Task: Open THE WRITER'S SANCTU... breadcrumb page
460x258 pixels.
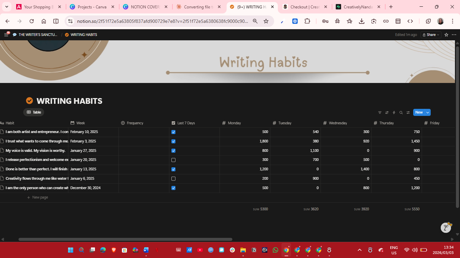Action: [37, 35]
